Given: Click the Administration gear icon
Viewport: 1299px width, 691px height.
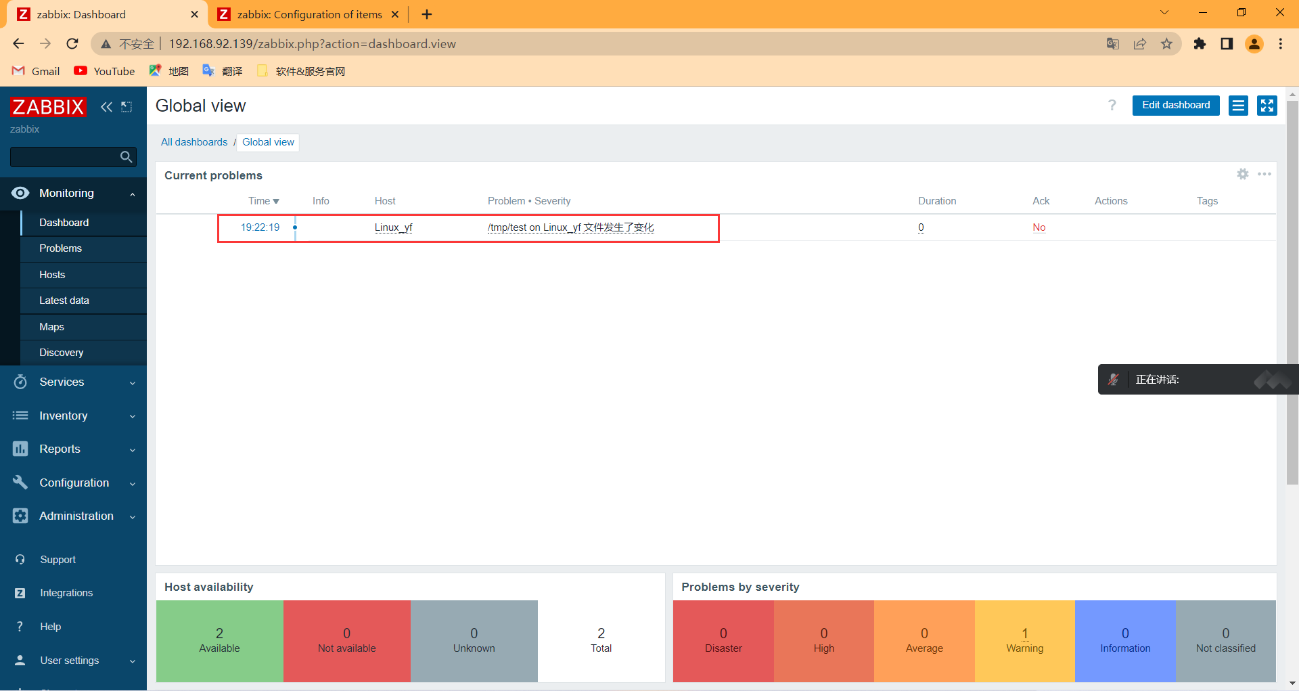Looking at the screenshot, I should pyautogui.click(x=20, y=516).
